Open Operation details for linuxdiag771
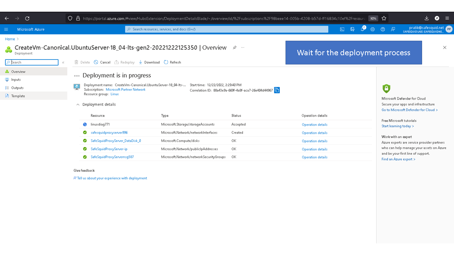The width and height of the screenshot is (454, 255). click(315, 125)
